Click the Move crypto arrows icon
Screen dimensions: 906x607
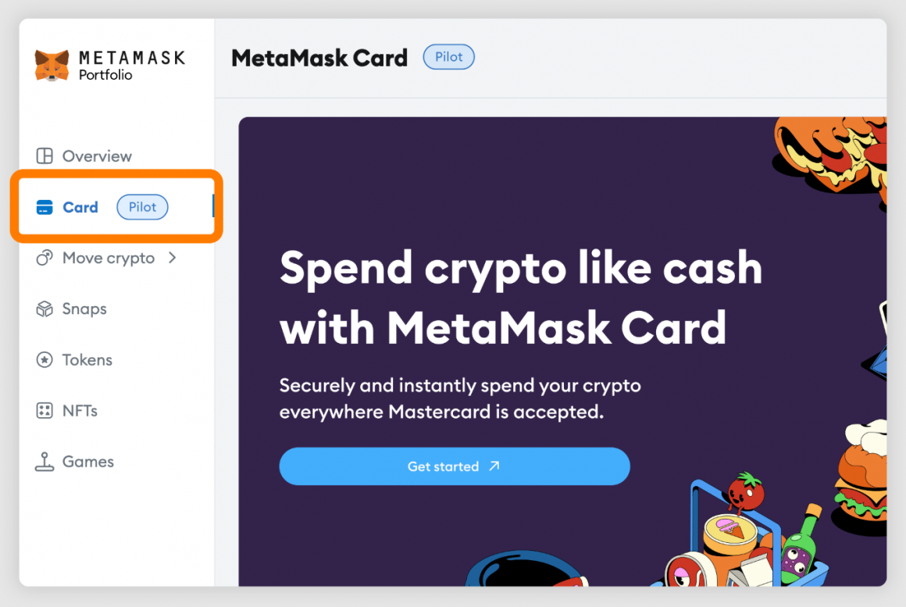pos(43,257)
